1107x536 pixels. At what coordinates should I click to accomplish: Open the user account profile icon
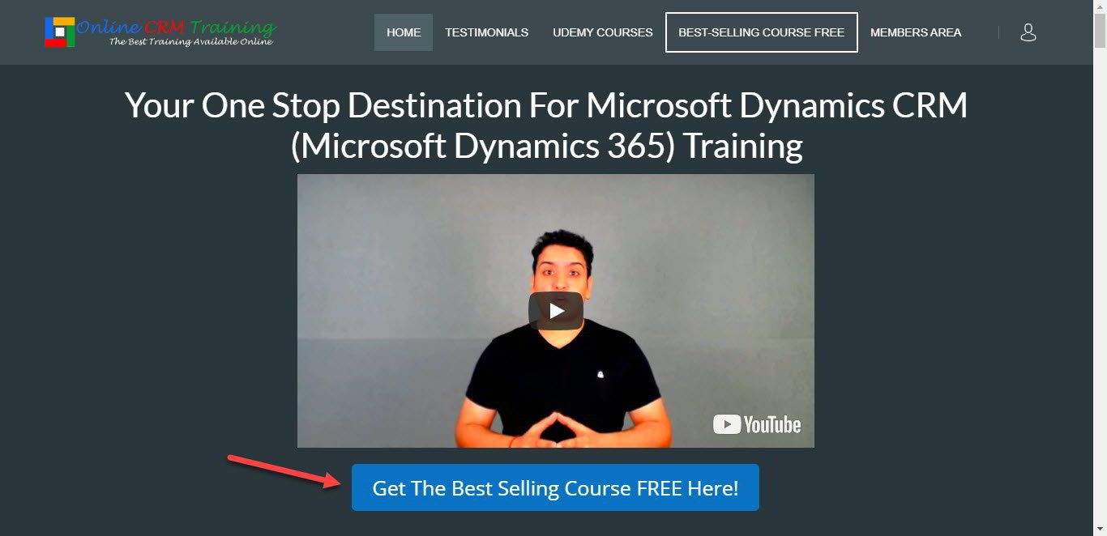coord(1028,32)
